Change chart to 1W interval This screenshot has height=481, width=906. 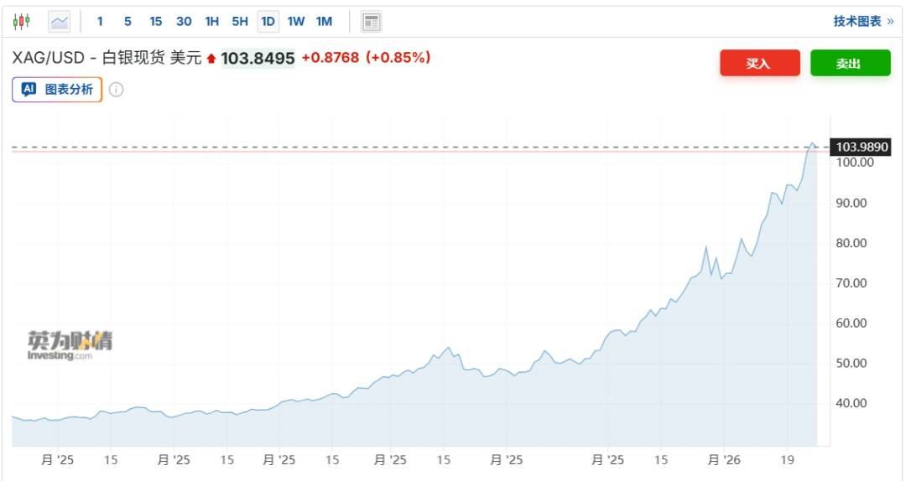point(296,22)
